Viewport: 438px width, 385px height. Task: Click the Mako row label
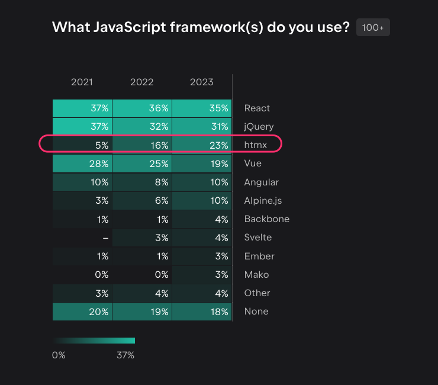[256, 275]
